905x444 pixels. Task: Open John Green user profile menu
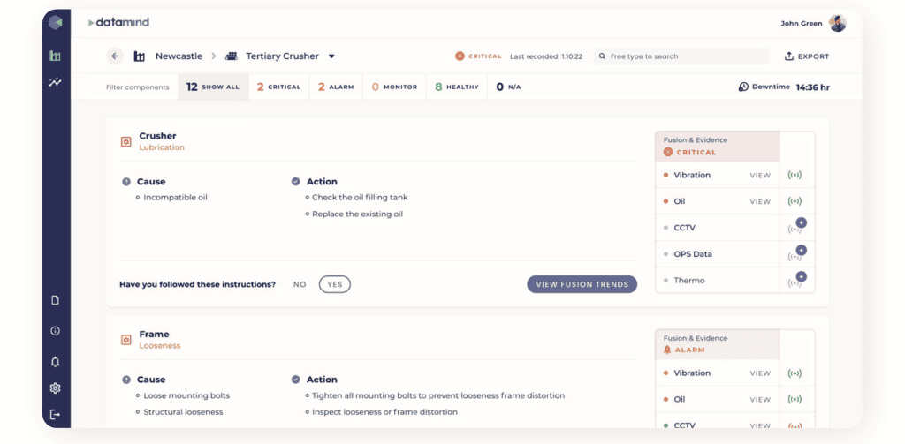tap(837, 24)
